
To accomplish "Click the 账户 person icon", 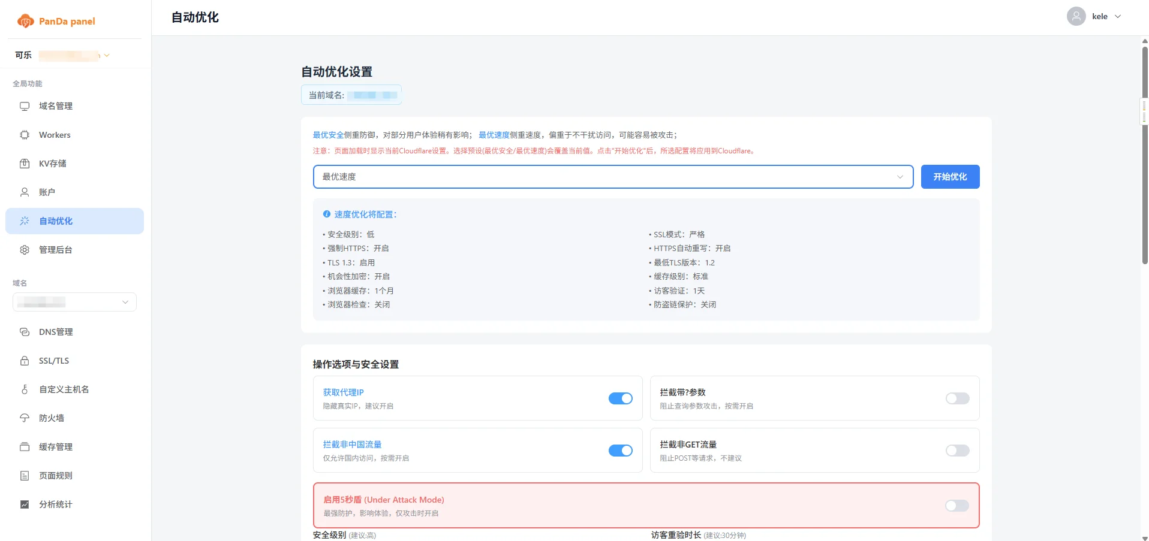I will point(25,192).
